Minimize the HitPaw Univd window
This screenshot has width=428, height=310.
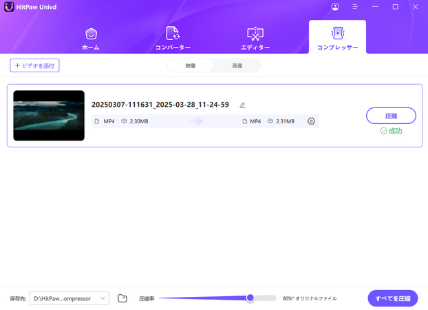pyautogui.click(x=375, y=7)
